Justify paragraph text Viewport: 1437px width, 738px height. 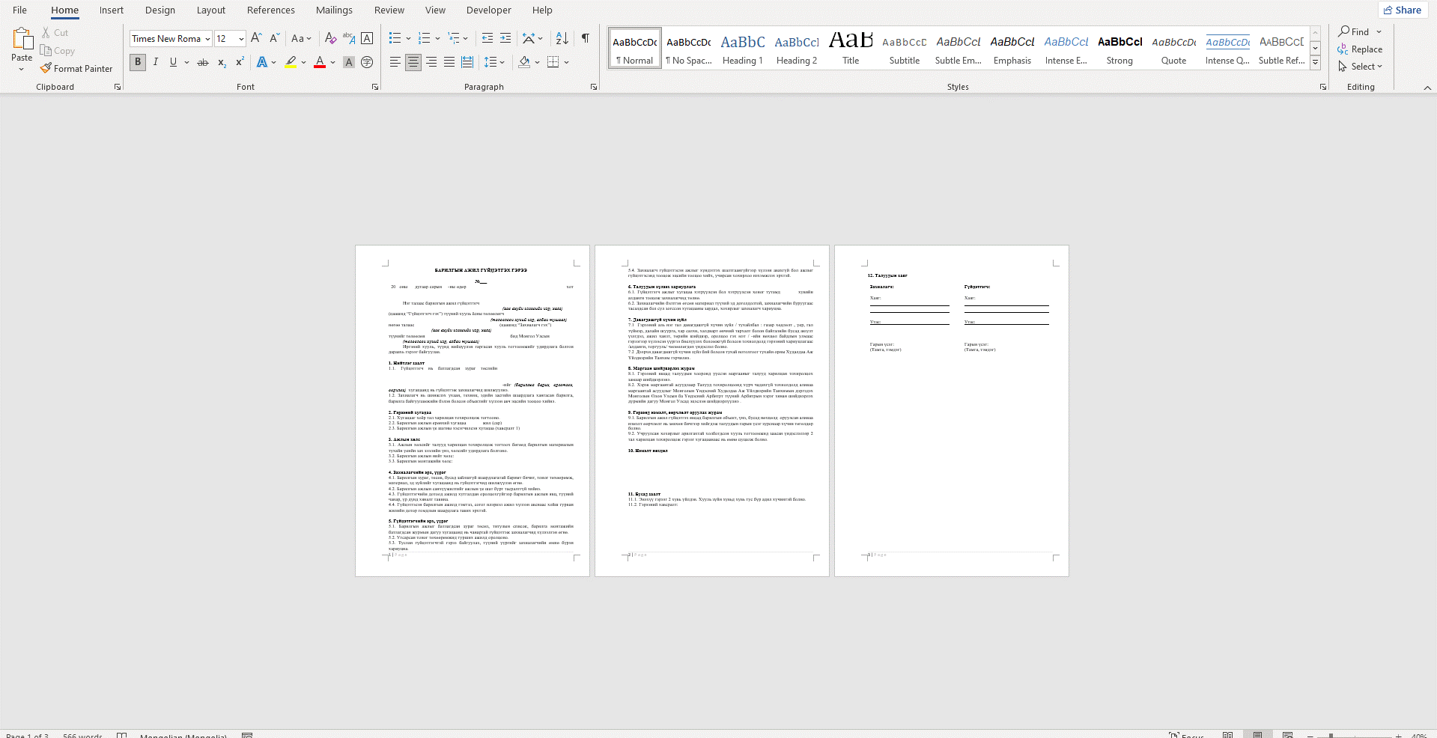coord(449,62)
